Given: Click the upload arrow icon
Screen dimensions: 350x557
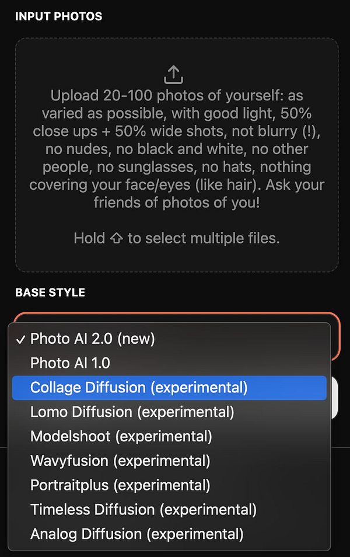Looking at the screenshot, I should click(174, 74).
